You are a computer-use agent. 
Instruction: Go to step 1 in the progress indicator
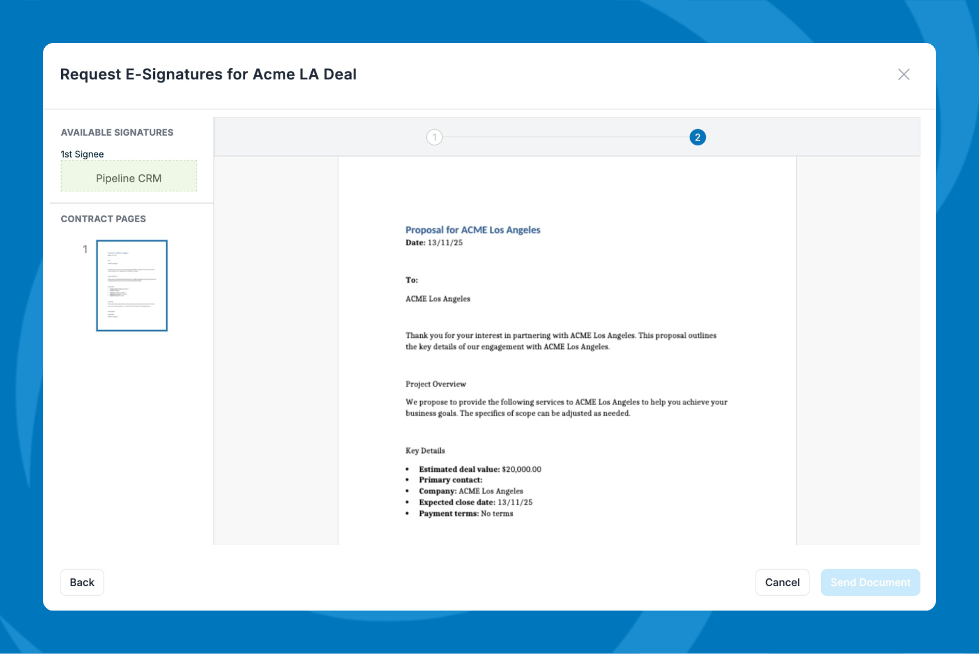[x=434, y=137]
